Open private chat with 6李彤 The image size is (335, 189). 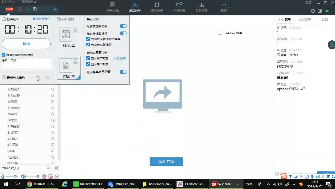coord(53,151)
